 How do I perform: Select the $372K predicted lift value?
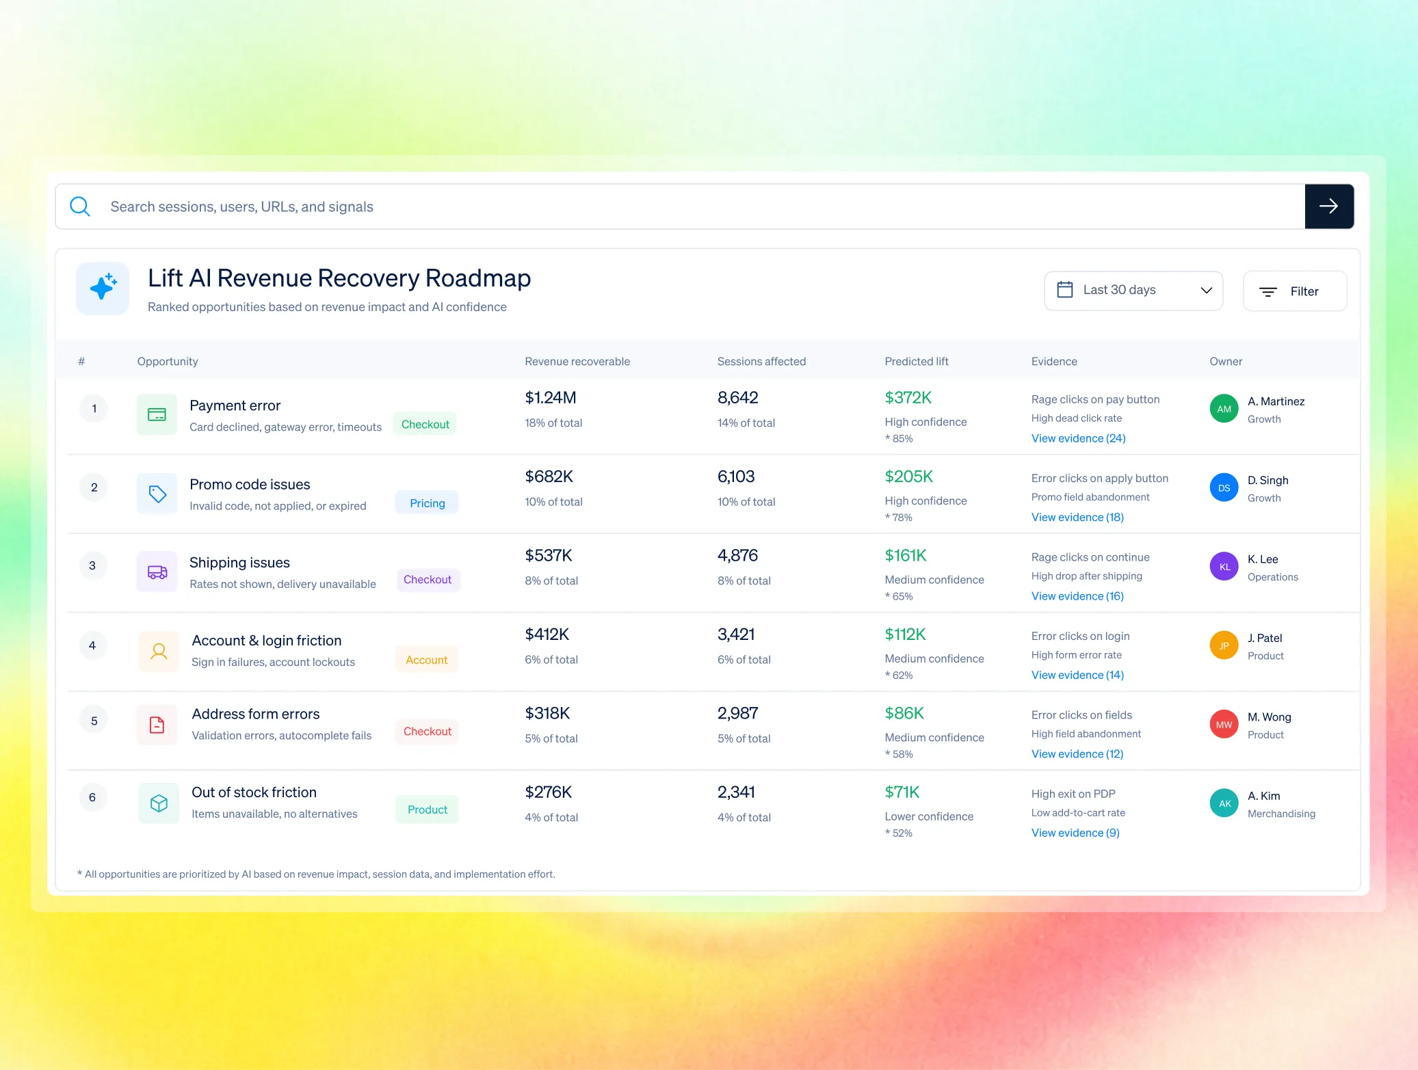point(908,397)
